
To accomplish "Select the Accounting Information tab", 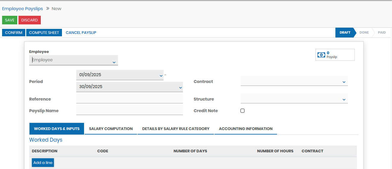I will [x=245, y=129].
